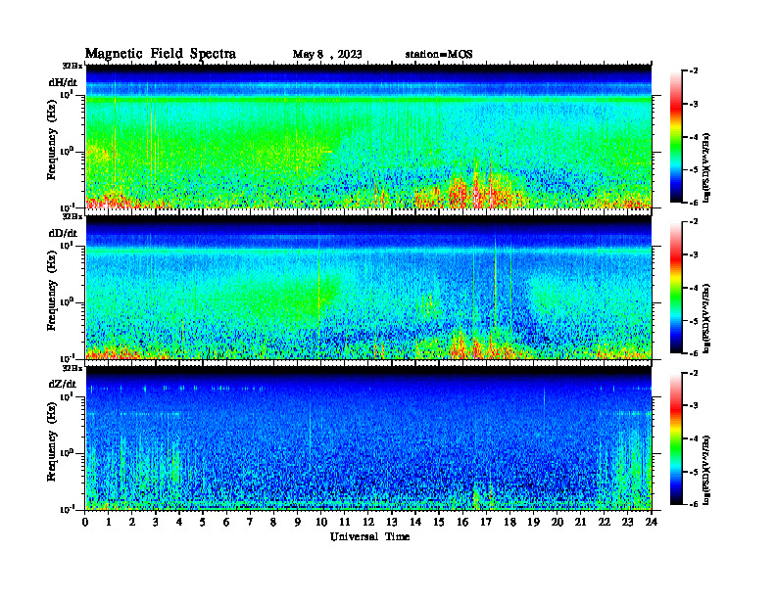Click hour "21" on the Universal Time axis
Image resolution: width=776 pixels, height=599 pixels.
[x=580, y=522]
